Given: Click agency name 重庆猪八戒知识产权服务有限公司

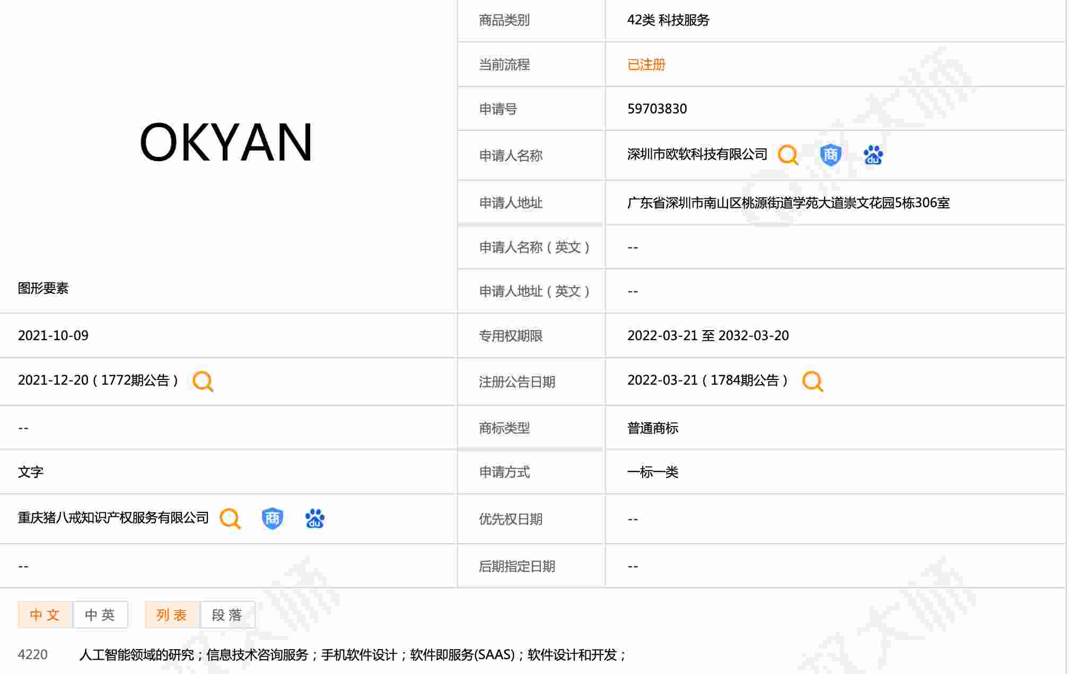Looking at the screenshot, I should tap(113, 518).
